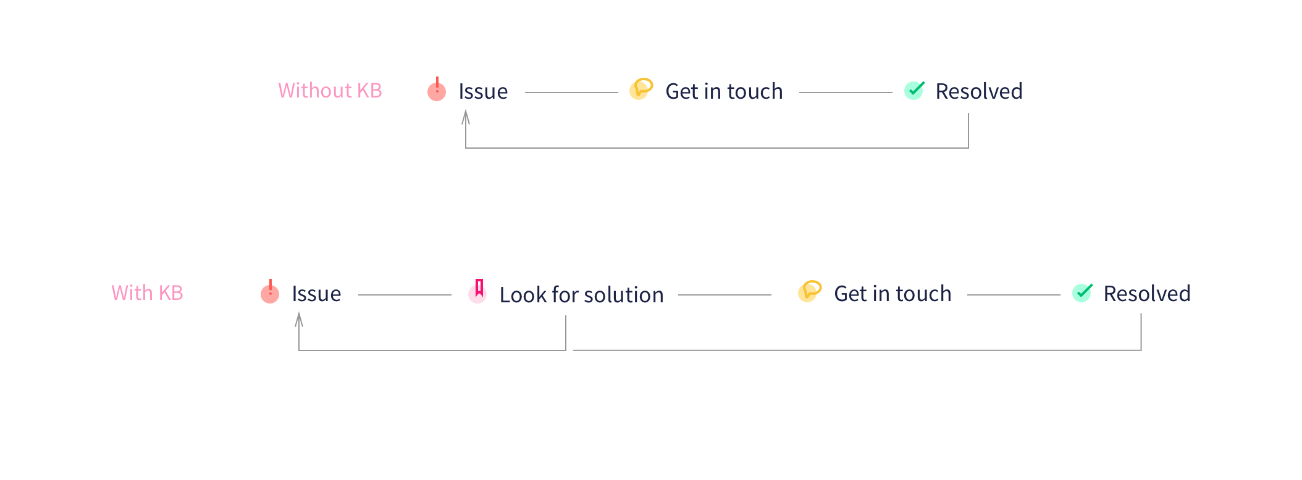This screenshot has height=480, width=1302.
Task: Click the line between top Issue and Get in touch
Action: click(571, 93)
